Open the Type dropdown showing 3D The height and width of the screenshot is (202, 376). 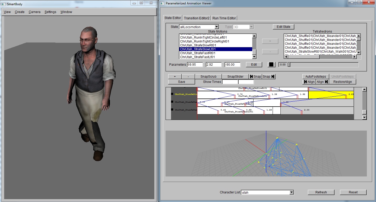pos(243,27)
